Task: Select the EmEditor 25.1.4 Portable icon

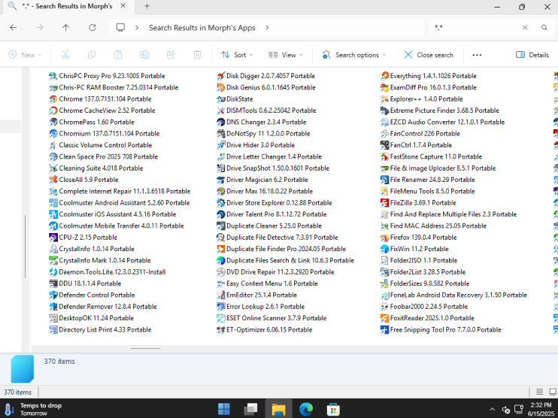Action: (220, 295)
